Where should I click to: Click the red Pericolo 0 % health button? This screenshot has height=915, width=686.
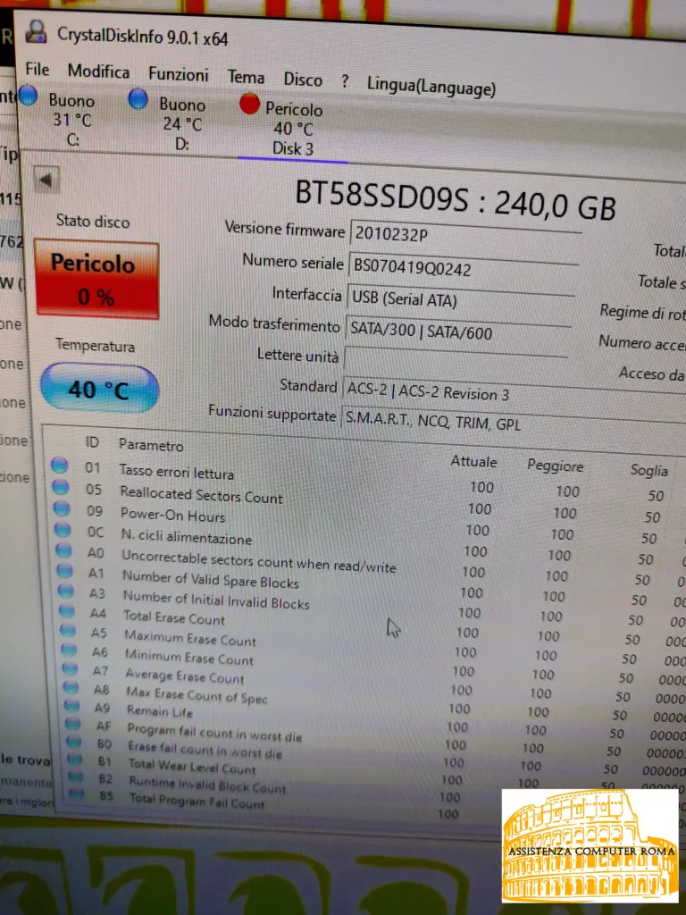(x=96, y=280)
